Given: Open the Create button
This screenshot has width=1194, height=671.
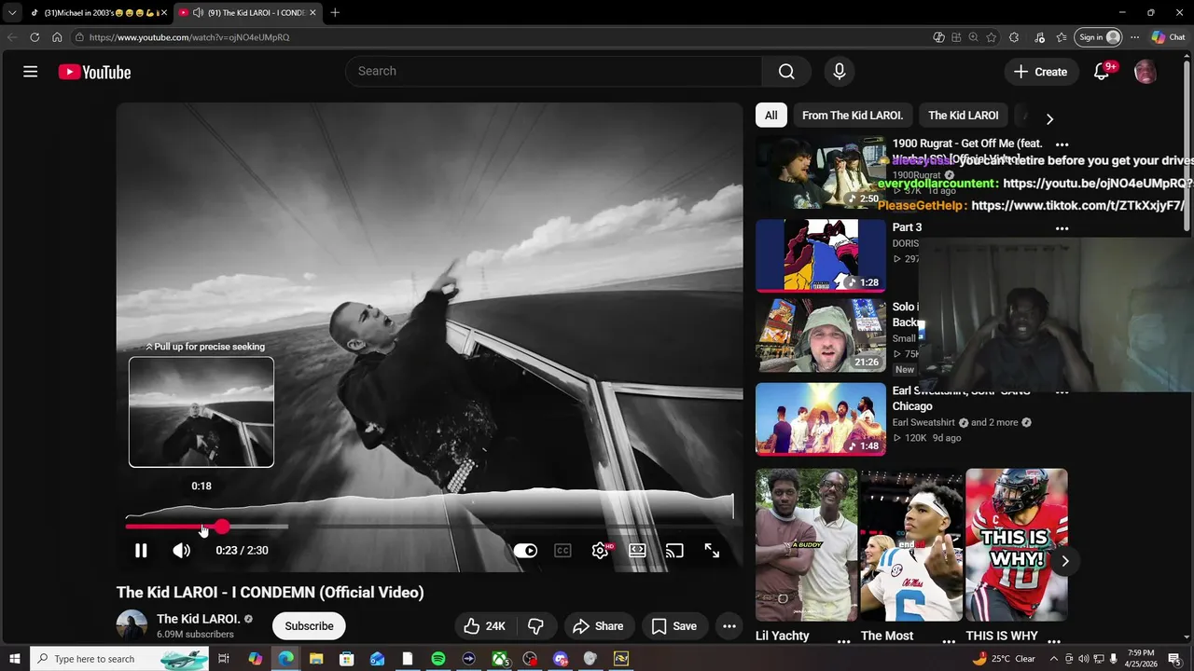Looking at the screenshot, I should click(1041, 72).
